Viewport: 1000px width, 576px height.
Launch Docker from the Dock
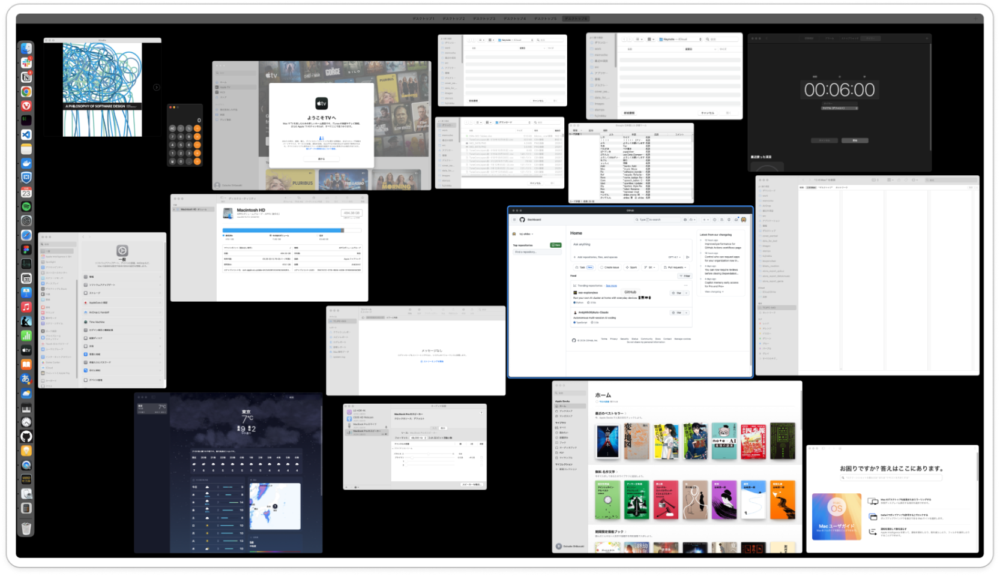click(x=26, y=163)
